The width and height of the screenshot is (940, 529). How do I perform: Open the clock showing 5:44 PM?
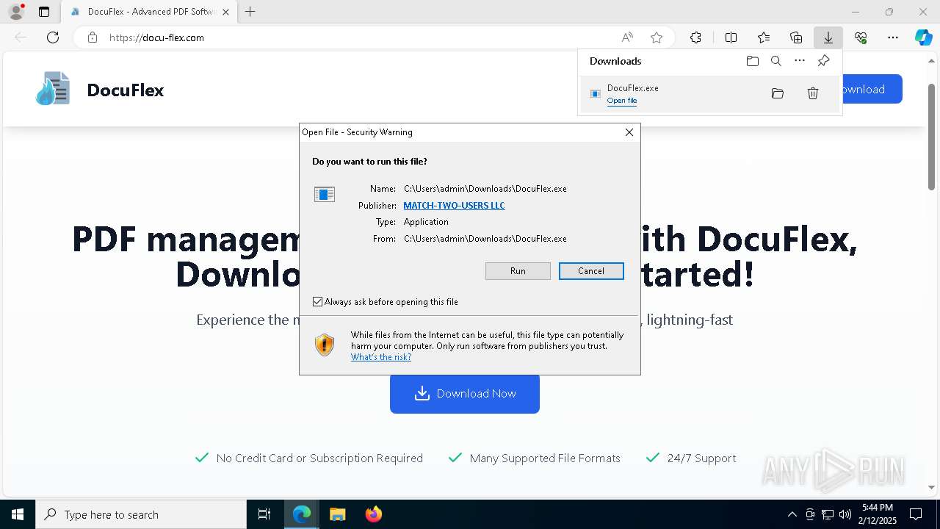tap(877, 514)
